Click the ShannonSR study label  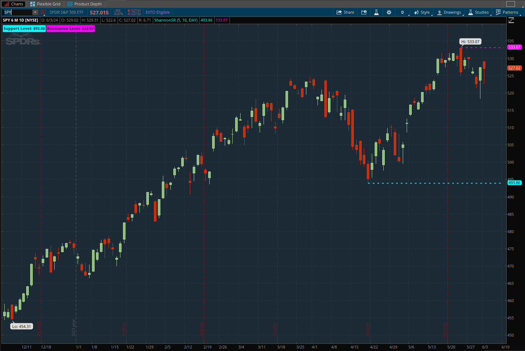tap(175, 20)
